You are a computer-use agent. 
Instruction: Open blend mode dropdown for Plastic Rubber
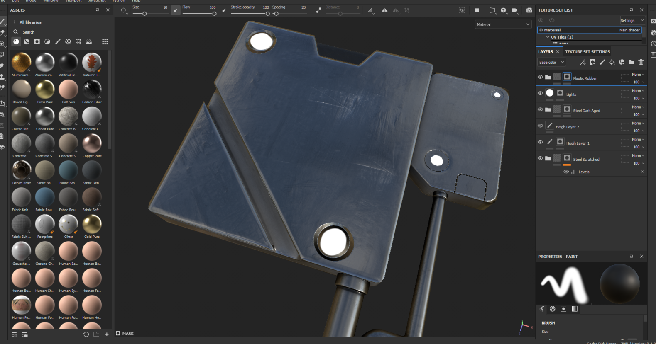[x=638, y=75]
